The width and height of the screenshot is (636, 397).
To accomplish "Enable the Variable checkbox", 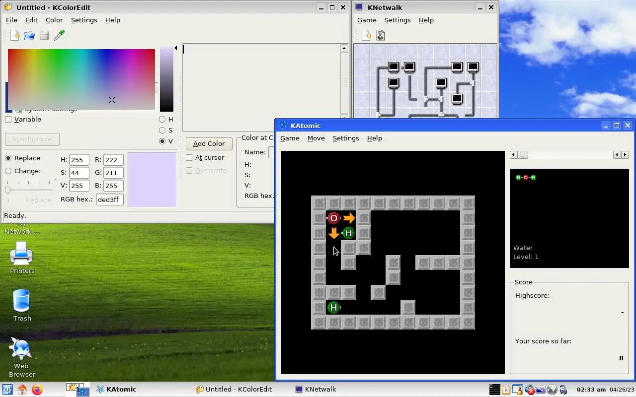I will tap(8, 119).
